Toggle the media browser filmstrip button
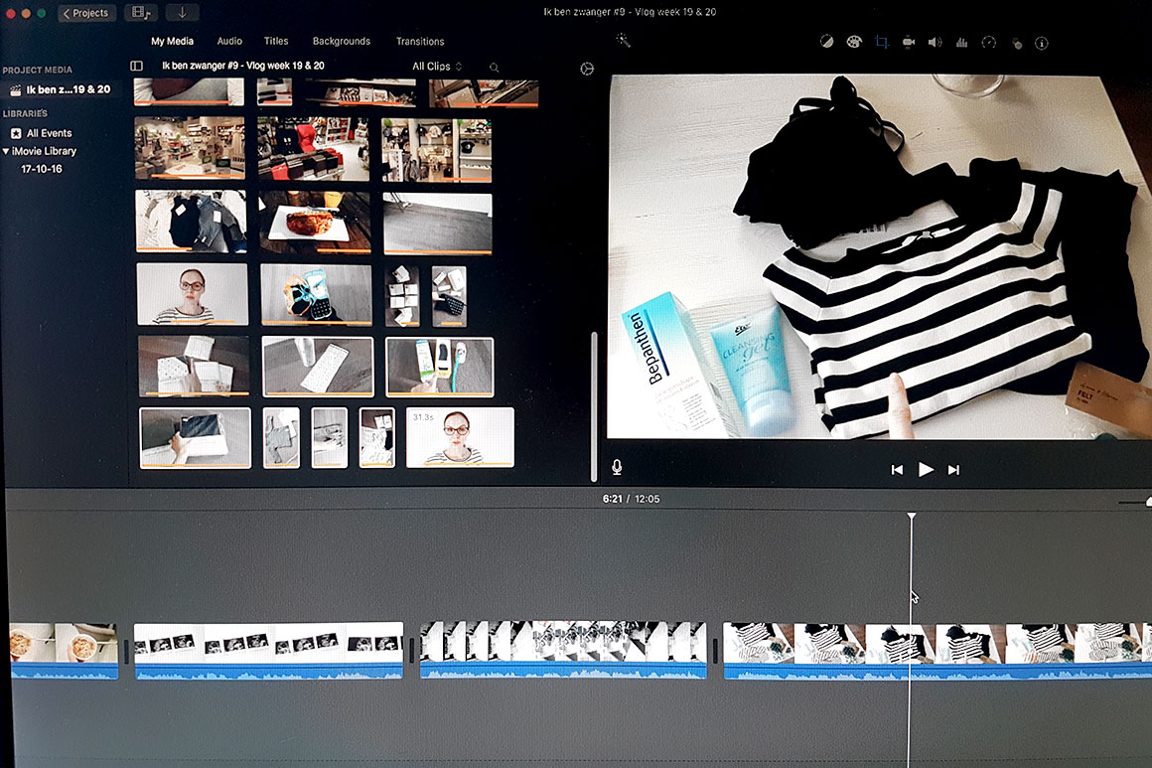The image size is (1152, 768). click(140, 13)
